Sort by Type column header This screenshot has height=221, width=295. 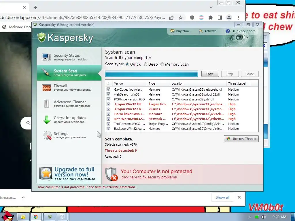point(158,83)
